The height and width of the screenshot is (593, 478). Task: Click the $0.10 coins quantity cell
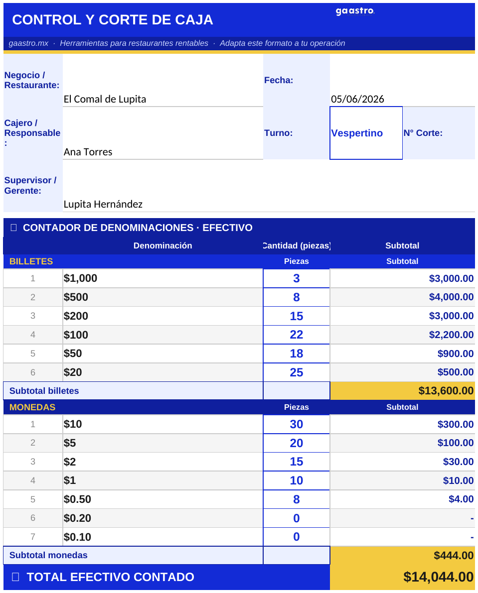point(297,537)
